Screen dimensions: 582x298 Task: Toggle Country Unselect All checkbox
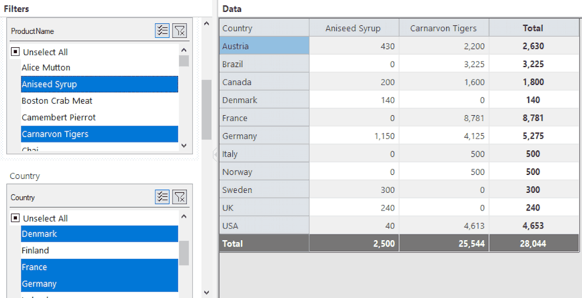(x=15, y=218)
